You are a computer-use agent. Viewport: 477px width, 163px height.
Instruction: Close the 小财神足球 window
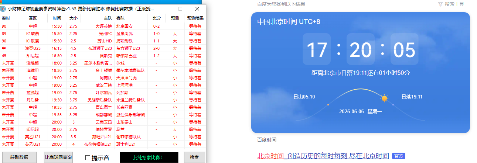coord(197,9)
